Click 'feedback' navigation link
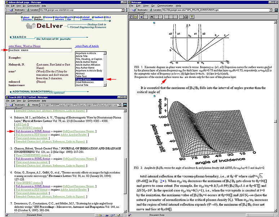The image size is (279, 217). click(99, 17)
